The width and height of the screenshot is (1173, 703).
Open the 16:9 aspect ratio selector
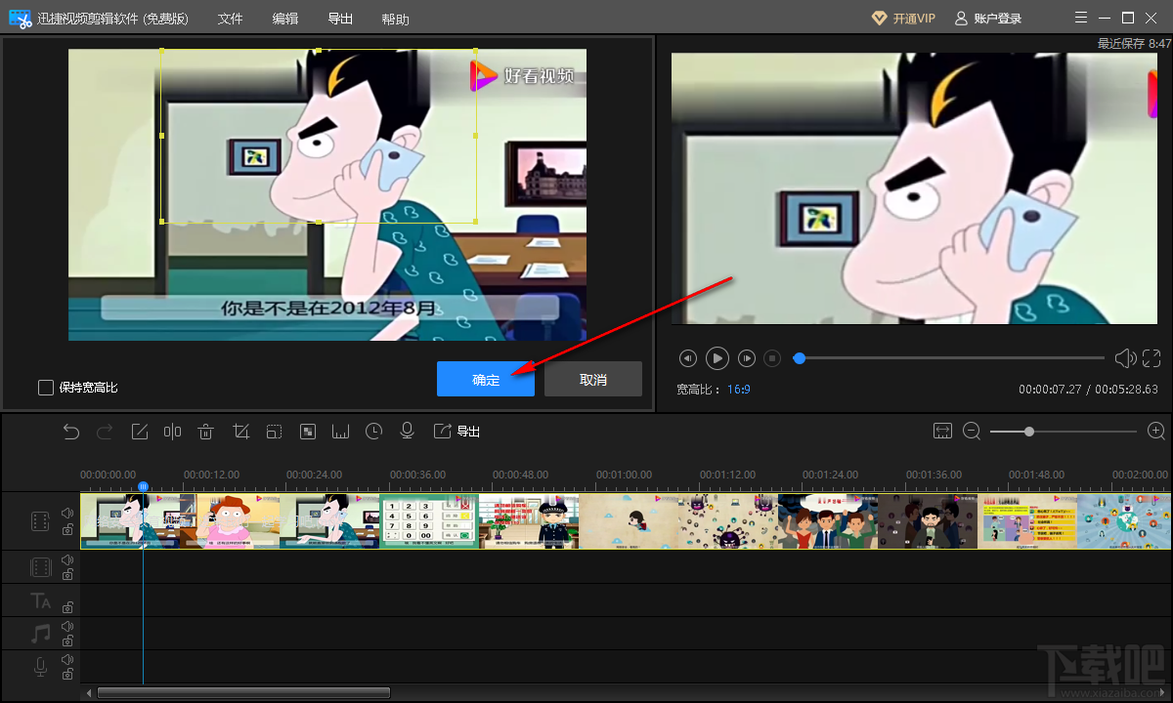(738, 390)
